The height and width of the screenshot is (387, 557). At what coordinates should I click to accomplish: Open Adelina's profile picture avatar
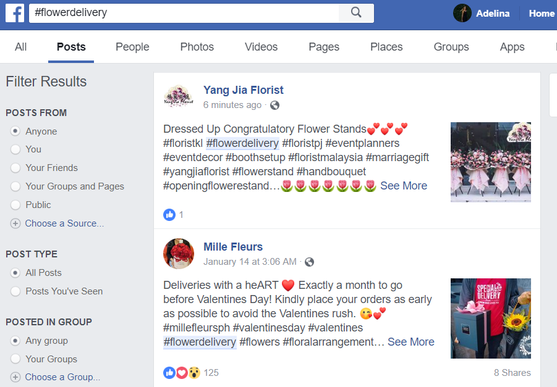point(462,13)
